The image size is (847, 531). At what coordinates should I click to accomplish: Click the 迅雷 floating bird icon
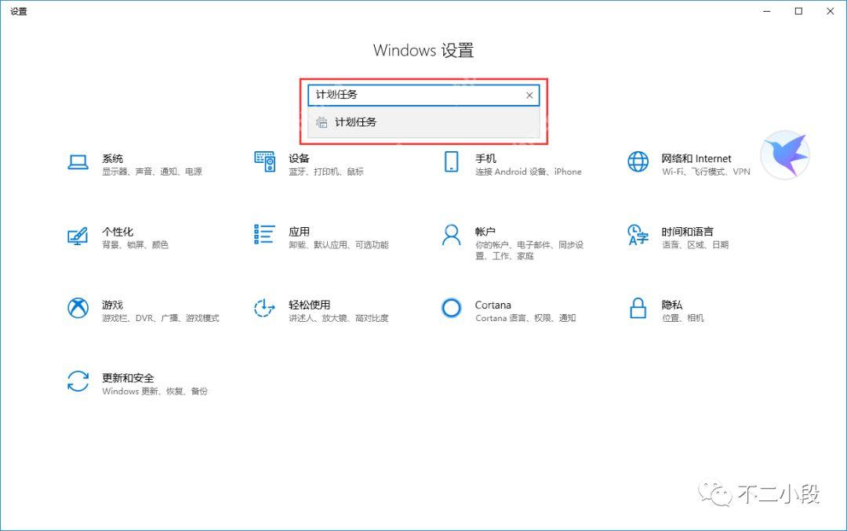click(x=785, y=154)
